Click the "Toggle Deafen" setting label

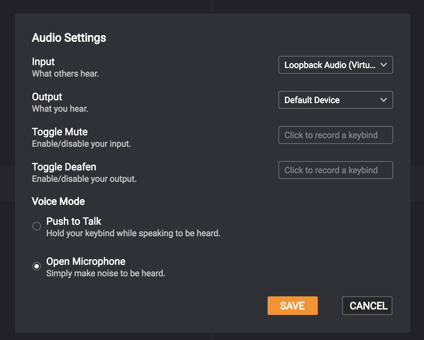click(x=64, y=167)
